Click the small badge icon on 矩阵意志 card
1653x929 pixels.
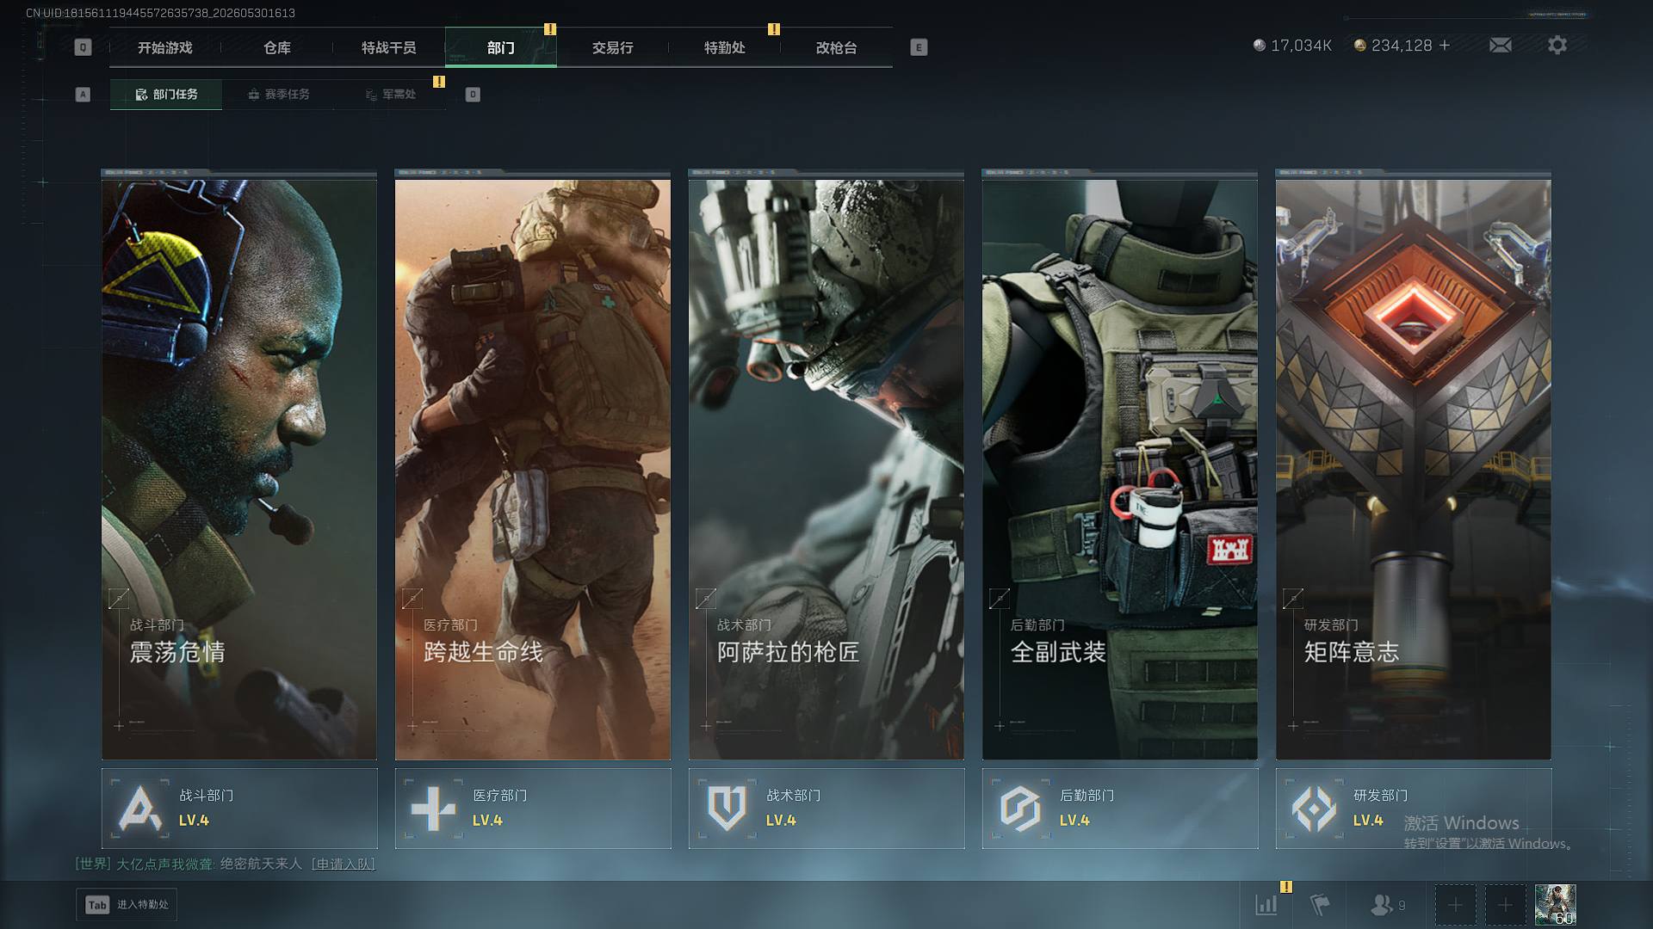(1293, 599)
